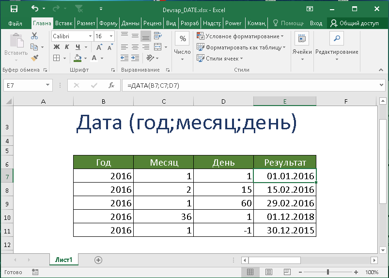Decrease font size with small A

110,47
